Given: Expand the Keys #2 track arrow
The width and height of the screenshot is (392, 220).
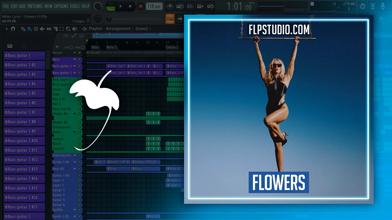Looking at the screenshot, I should coord(74,169).
